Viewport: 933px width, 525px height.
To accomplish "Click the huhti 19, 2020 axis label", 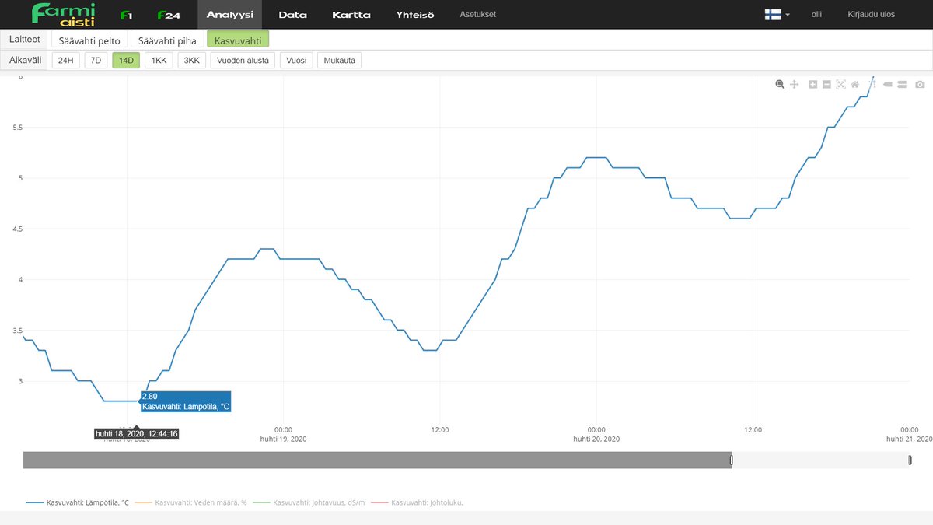I will coord(284,439).
